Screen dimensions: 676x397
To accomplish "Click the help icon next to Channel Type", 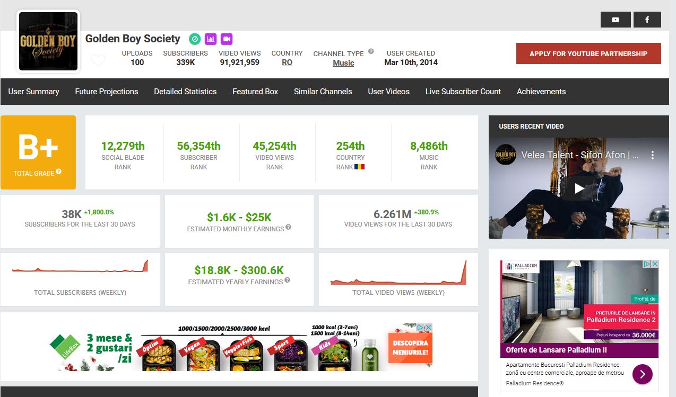I will tap(371, 51).
